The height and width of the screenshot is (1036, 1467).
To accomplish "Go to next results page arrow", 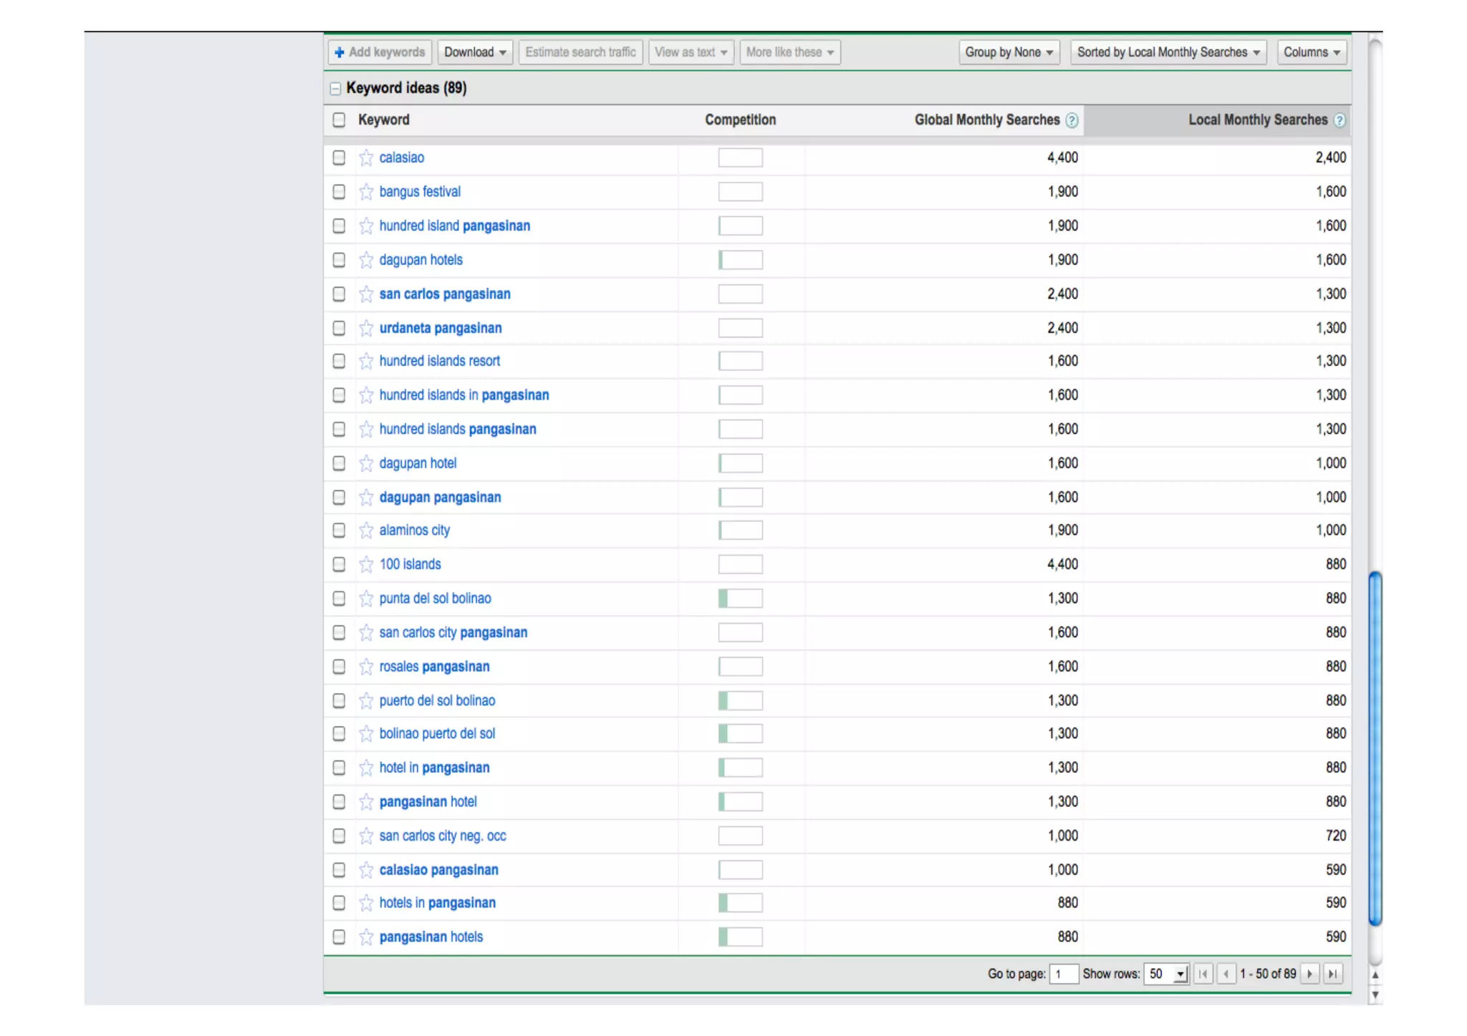I will click(x=1309, y=974).
